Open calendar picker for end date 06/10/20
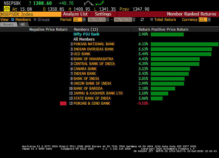 coord(134,20)
